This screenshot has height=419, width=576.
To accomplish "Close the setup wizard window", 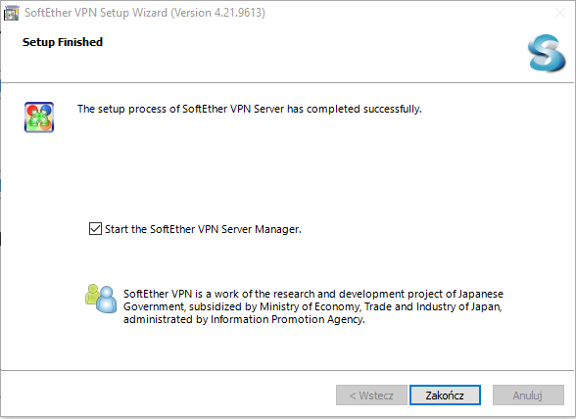I will [560, 14].
